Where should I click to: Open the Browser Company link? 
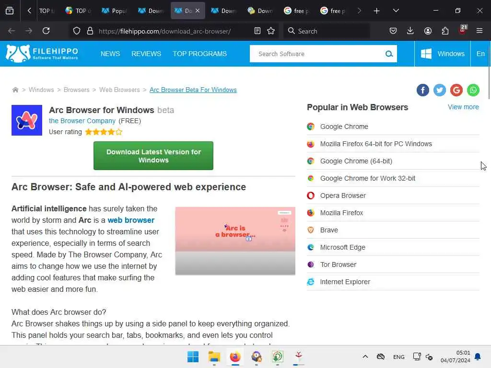[x=82, y=121]
